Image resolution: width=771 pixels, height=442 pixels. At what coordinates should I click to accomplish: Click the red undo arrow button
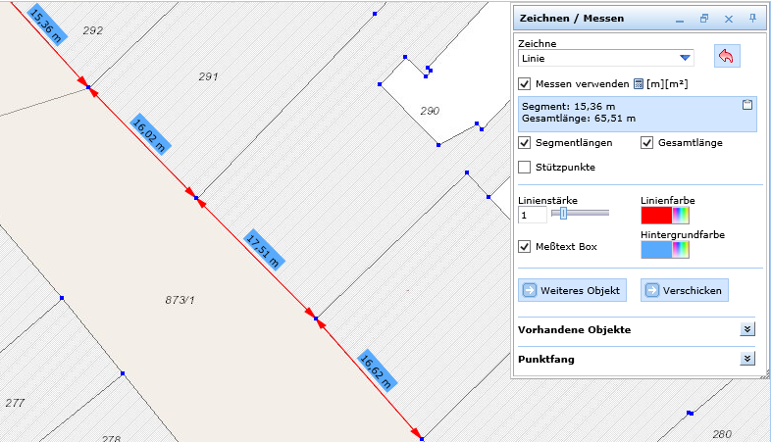coord(727,56)
